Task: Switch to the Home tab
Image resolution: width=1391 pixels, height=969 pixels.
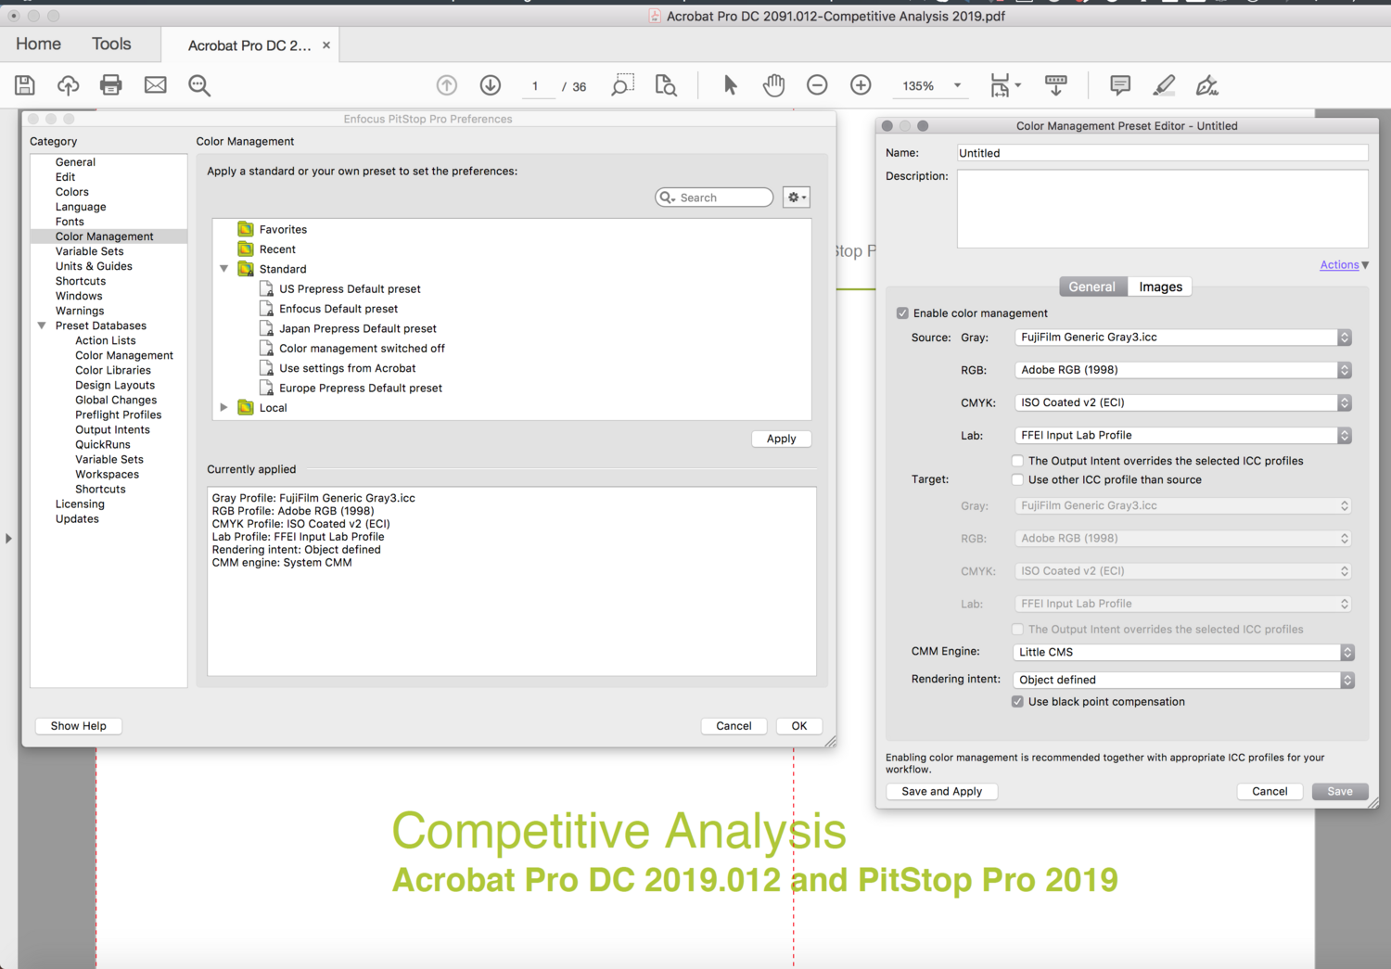Action: pyautogui.click(x=38, y=44)
